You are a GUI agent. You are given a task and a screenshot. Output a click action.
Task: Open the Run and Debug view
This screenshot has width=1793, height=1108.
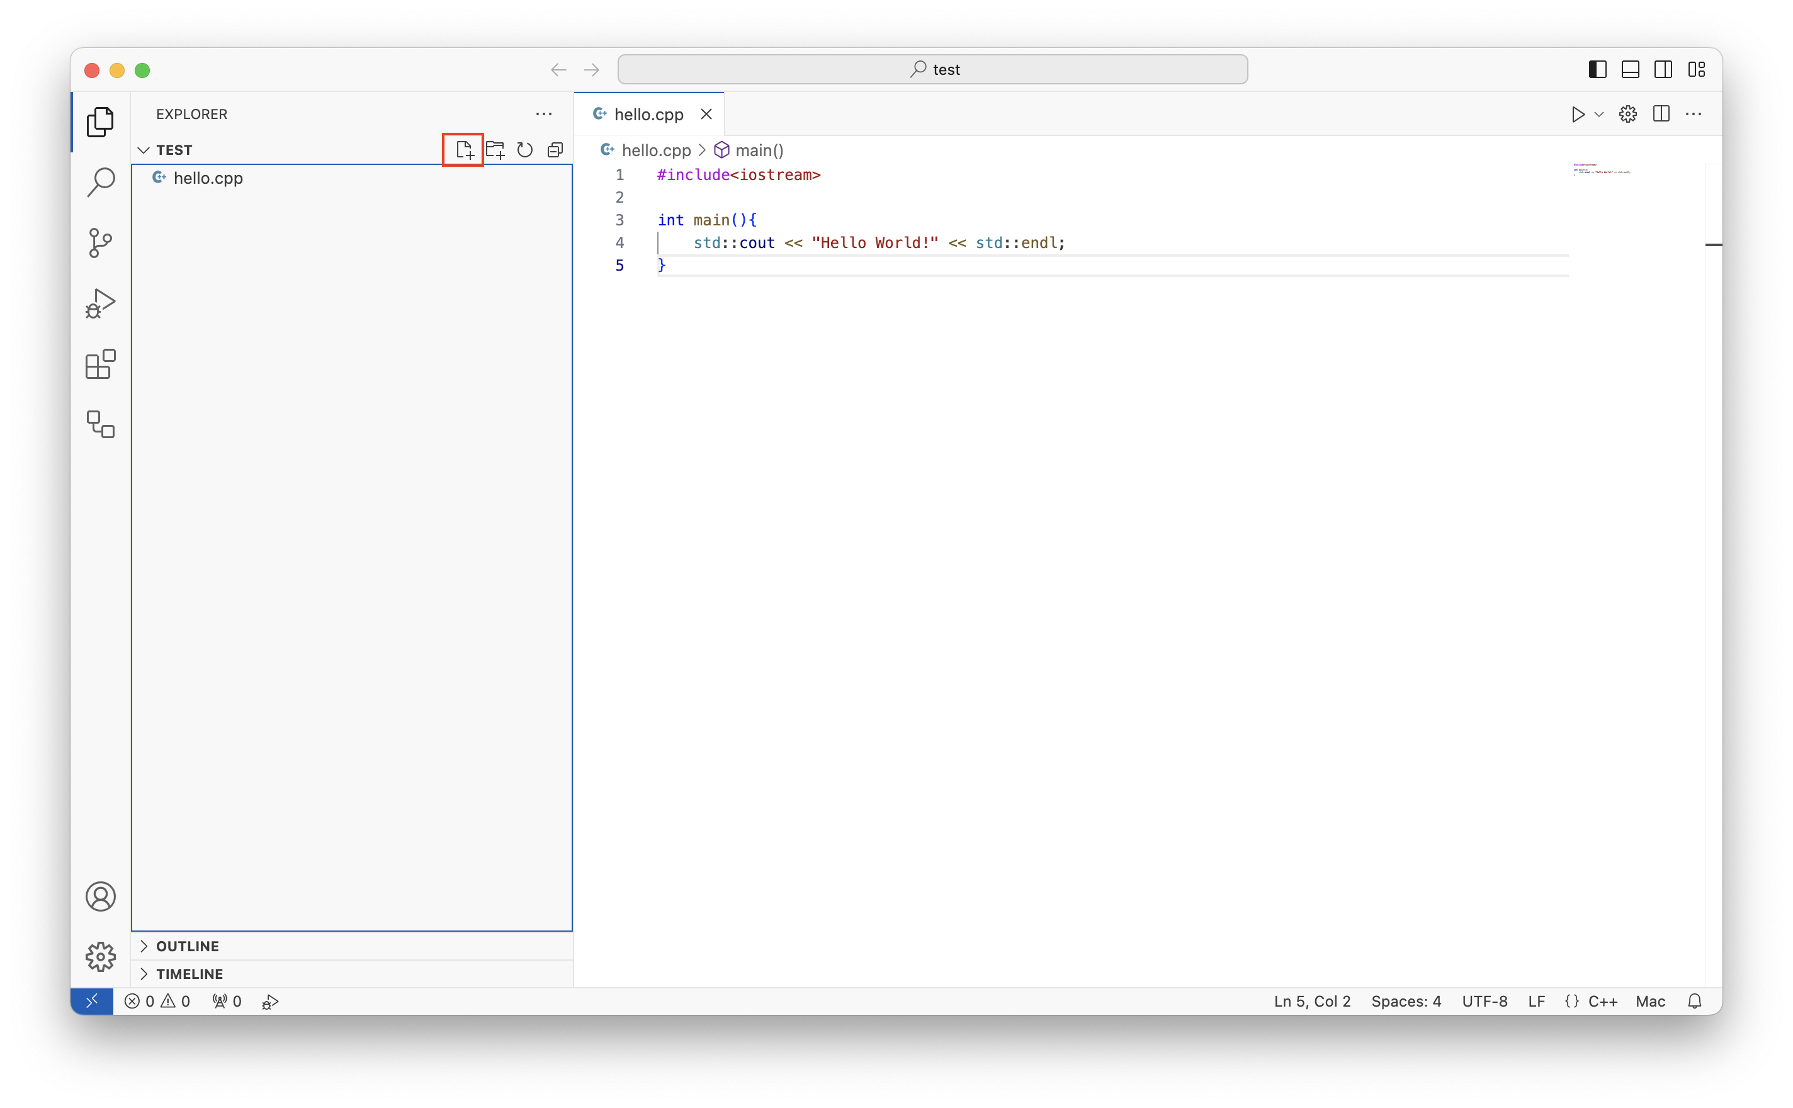(x=100, y=303)
